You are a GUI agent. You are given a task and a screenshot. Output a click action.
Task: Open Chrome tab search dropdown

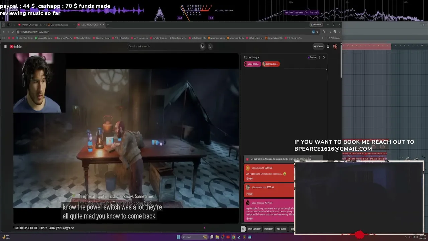coord(4,25)
